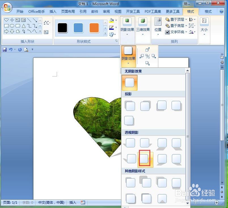Customize Quick Access Toolbar dropdown arrow

pyautogui.click(x=32, y=50)
